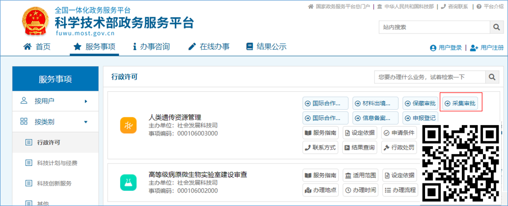Open 用户登录 with the user icon
Viewport: 508px width, 206px height.
[x=446, y=48]
